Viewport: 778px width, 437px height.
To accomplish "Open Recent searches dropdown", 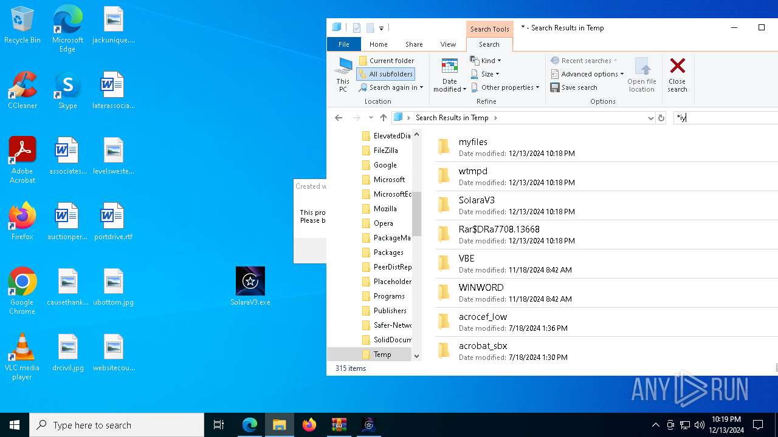I will coord(583,61).
